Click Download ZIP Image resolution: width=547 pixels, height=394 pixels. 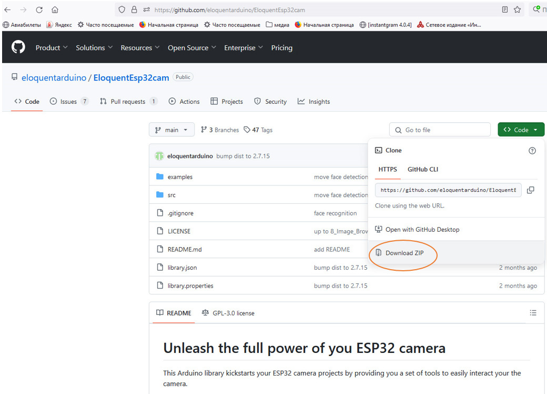(402, 253)
